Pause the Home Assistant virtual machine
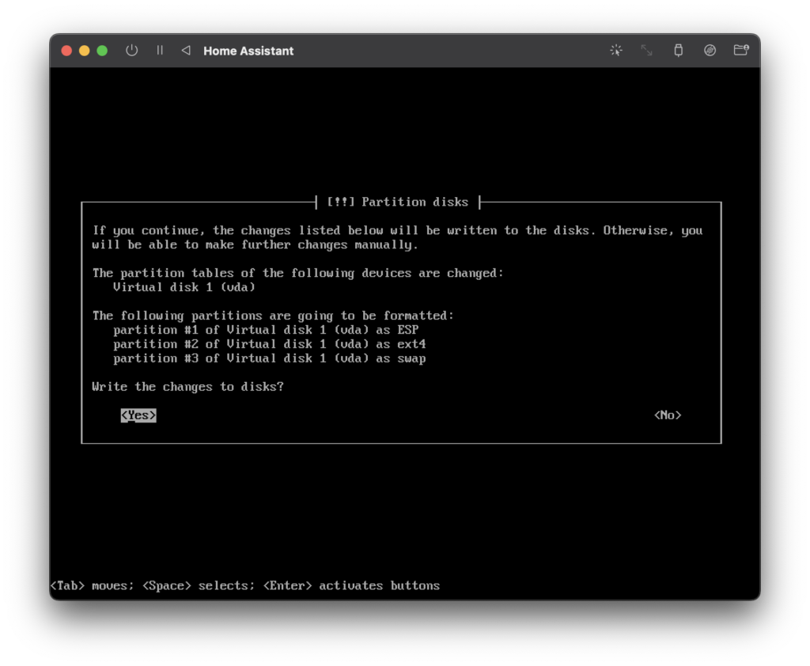This screenshot has width=810, height=666. coord(160,51)
